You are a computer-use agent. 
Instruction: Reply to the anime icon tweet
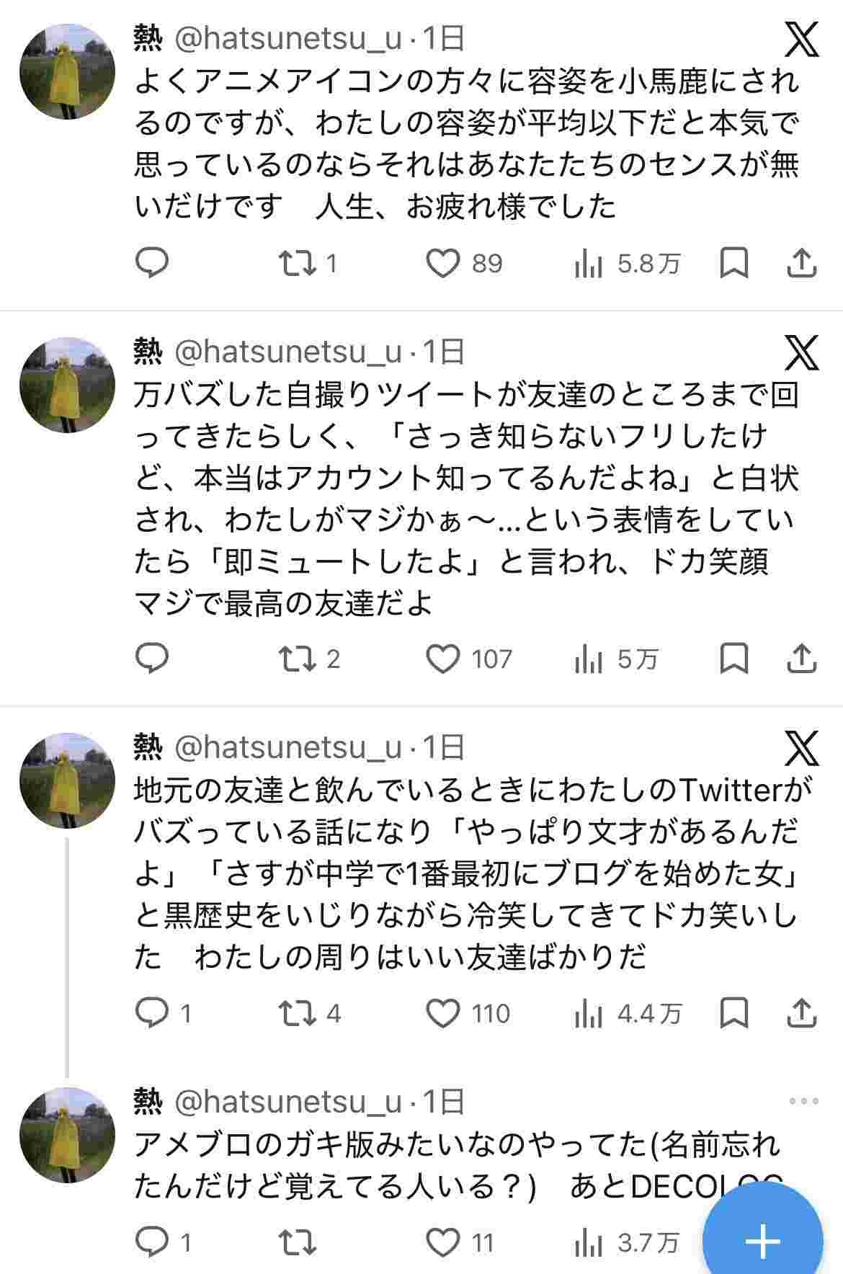pyautogui.click(x=152, y=263)
